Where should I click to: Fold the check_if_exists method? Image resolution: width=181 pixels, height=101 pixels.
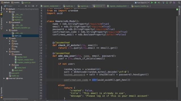click(x=46, y=45)
